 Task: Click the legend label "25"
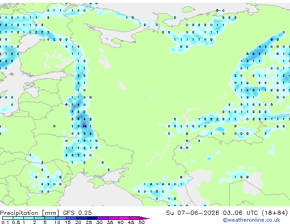(x=89, y=222)
